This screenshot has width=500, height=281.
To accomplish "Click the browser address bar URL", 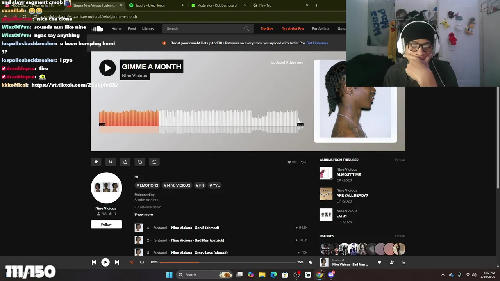I will [x=89, y=17].
